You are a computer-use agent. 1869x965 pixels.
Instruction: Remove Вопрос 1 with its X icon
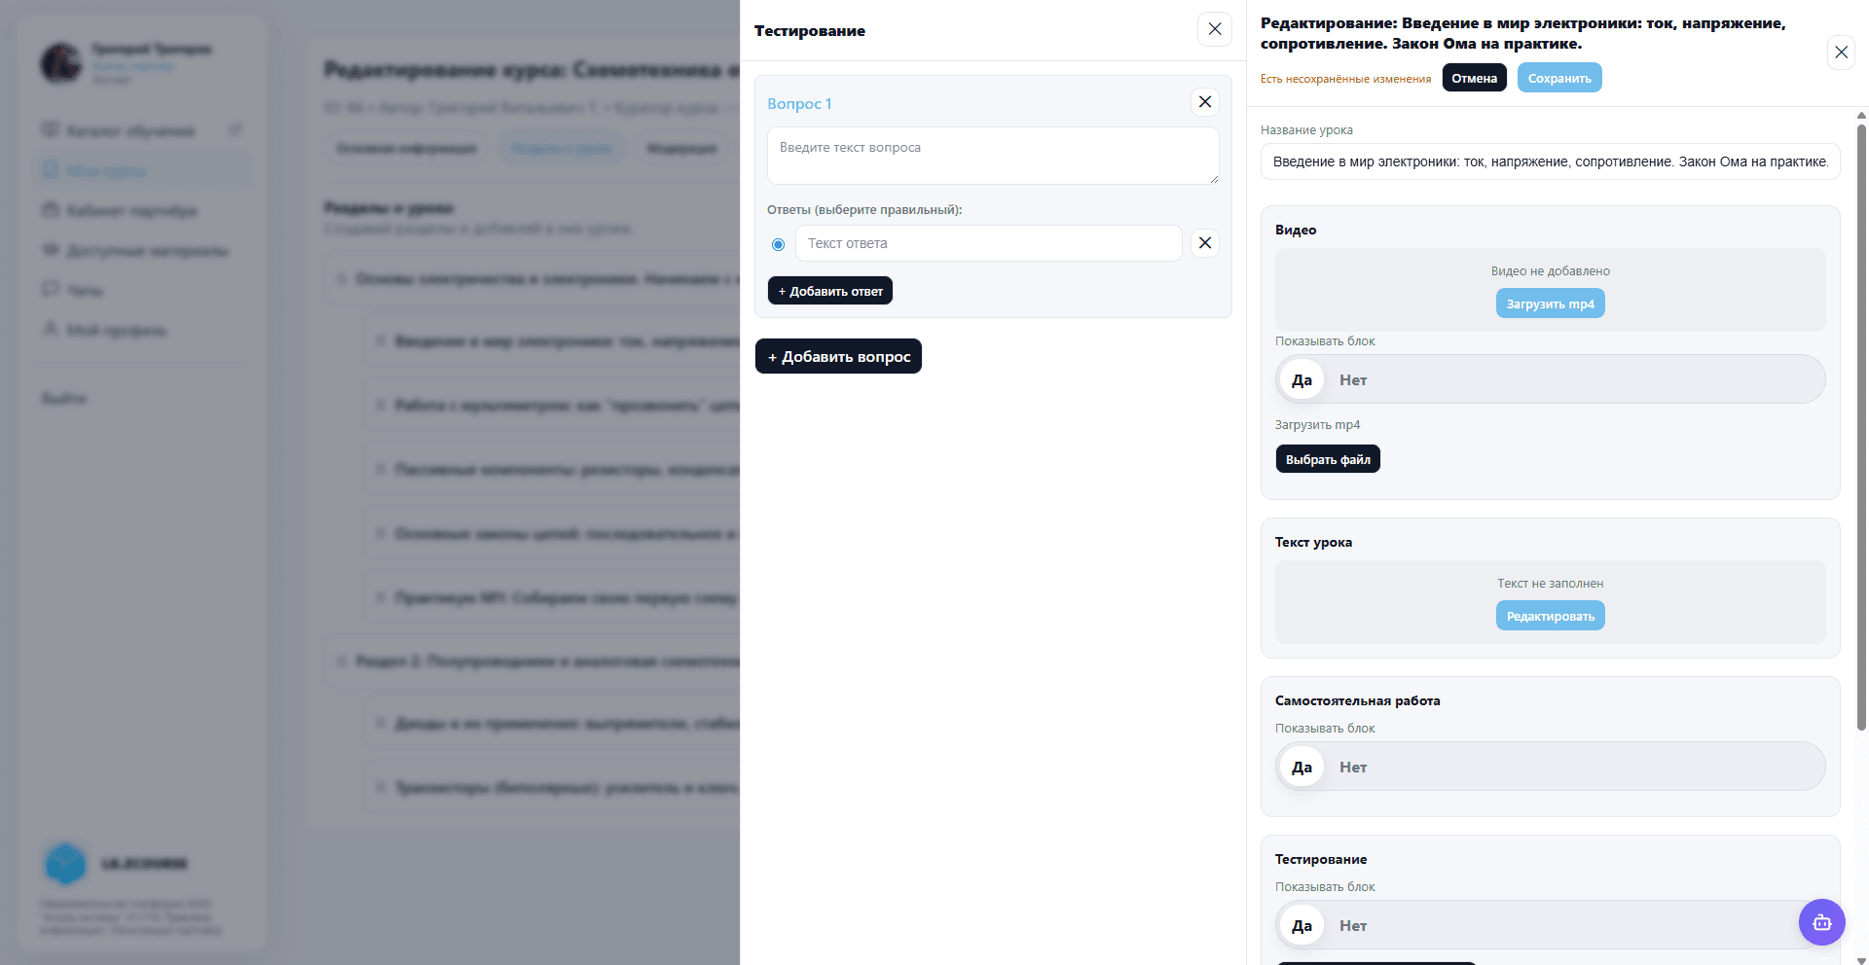(1204, 102)
